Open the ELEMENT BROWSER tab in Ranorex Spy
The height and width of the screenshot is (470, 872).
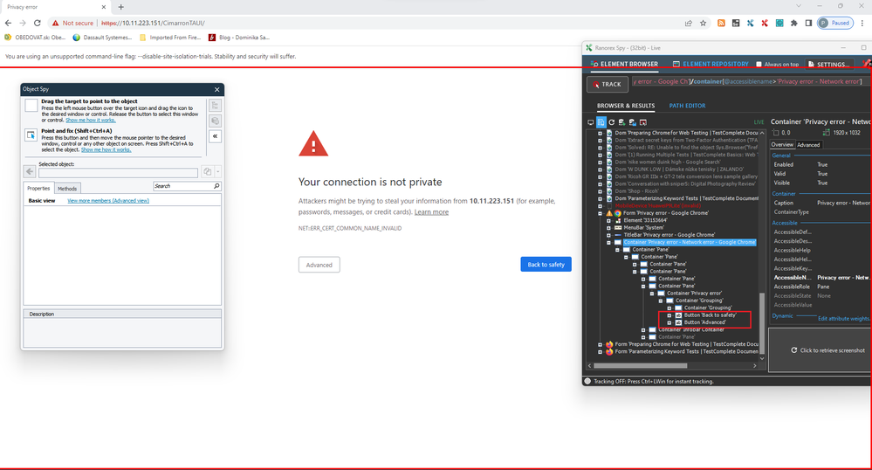coord(624,64)
